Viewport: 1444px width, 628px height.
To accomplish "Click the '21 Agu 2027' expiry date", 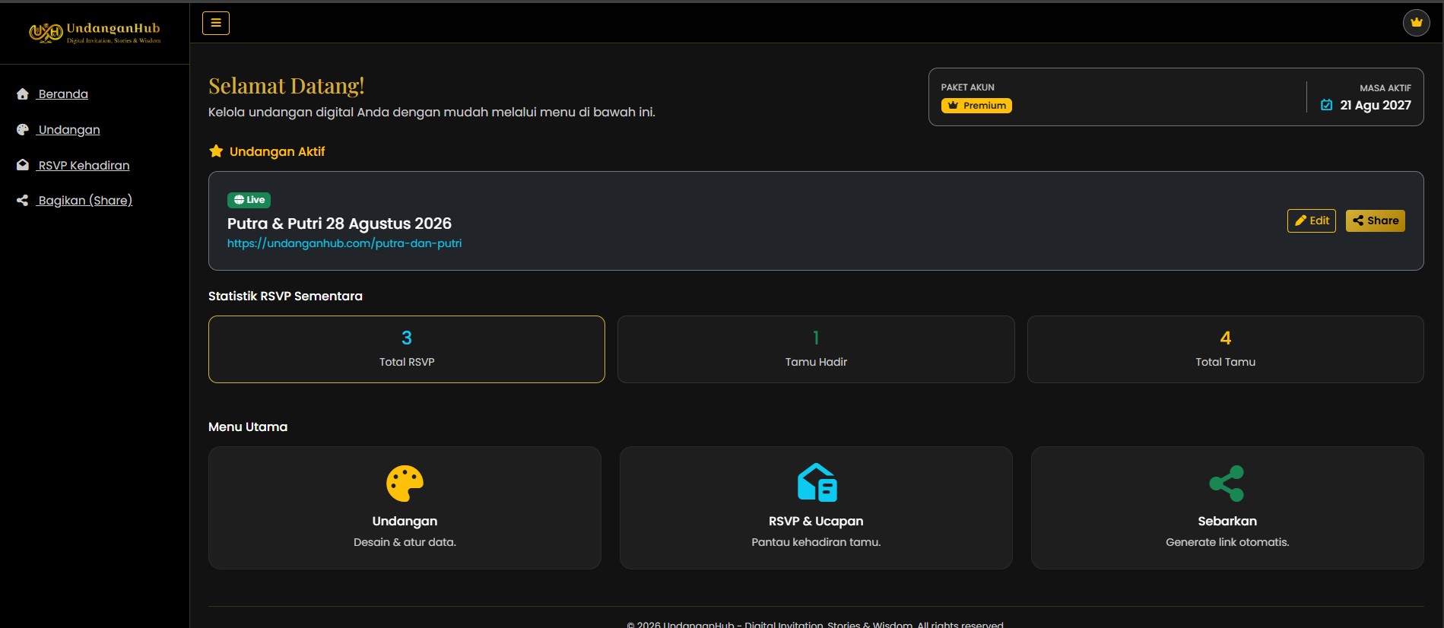I will [1376, 105].
